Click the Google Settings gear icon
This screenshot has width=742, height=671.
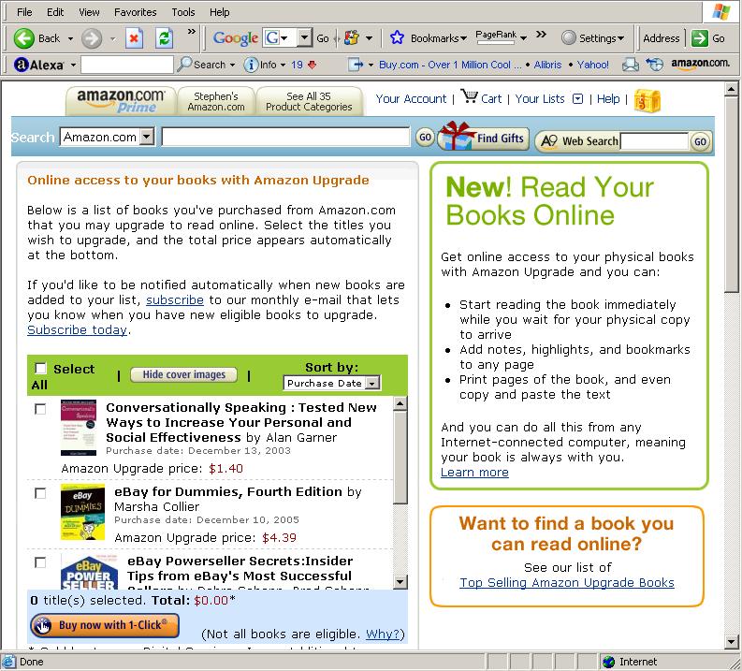568,37
